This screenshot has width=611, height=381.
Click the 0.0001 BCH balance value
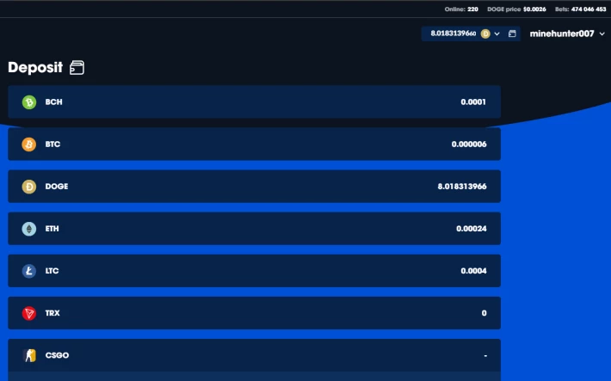[x=473, y=102]
